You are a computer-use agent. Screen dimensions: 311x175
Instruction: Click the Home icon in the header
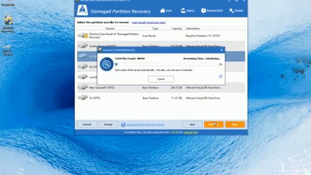click(x=162, y=11)
